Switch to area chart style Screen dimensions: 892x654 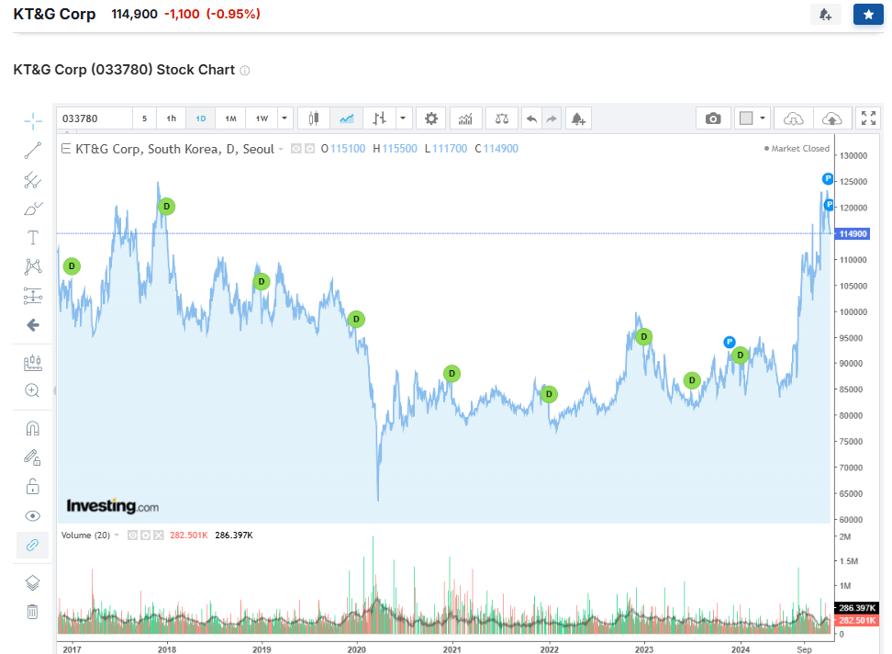click(x=347, y=118)
